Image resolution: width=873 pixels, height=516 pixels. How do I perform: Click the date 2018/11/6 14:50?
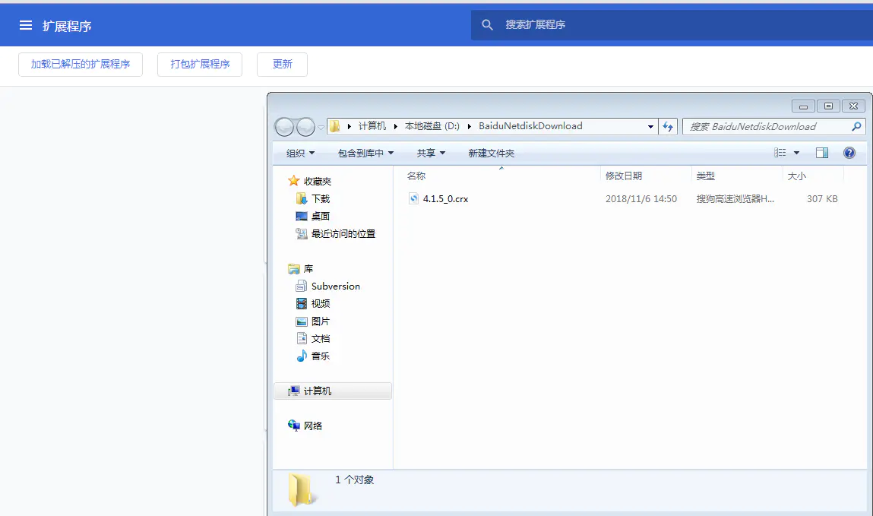(x=641, y=198)
